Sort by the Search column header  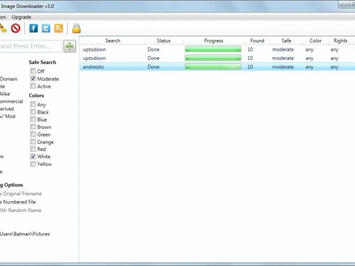tap(113, 41)
